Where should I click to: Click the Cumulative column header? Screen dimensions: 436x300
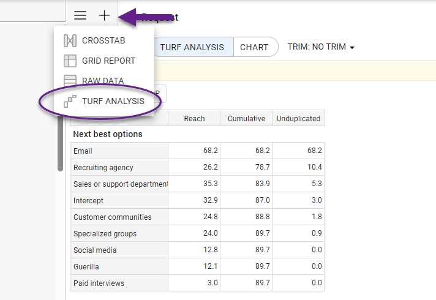(246, 118)
